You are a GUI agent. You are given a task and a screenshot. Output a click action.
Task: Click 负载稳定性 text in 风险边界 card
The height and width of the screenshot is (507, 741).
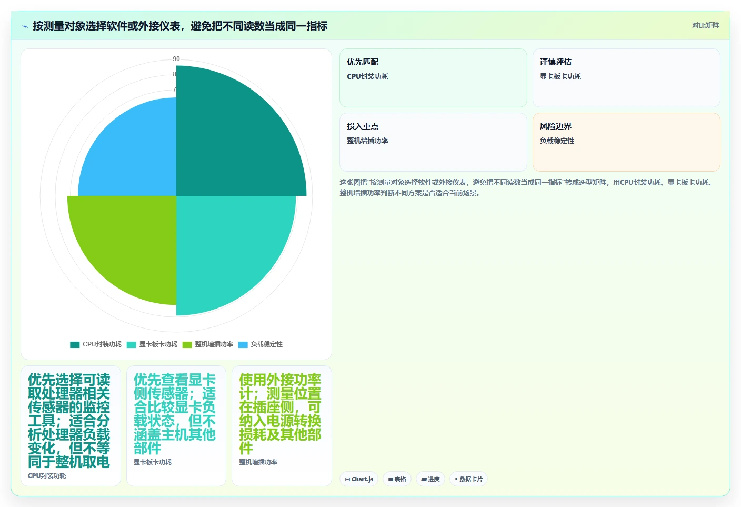pyautogui.click(x=557, y=141)
